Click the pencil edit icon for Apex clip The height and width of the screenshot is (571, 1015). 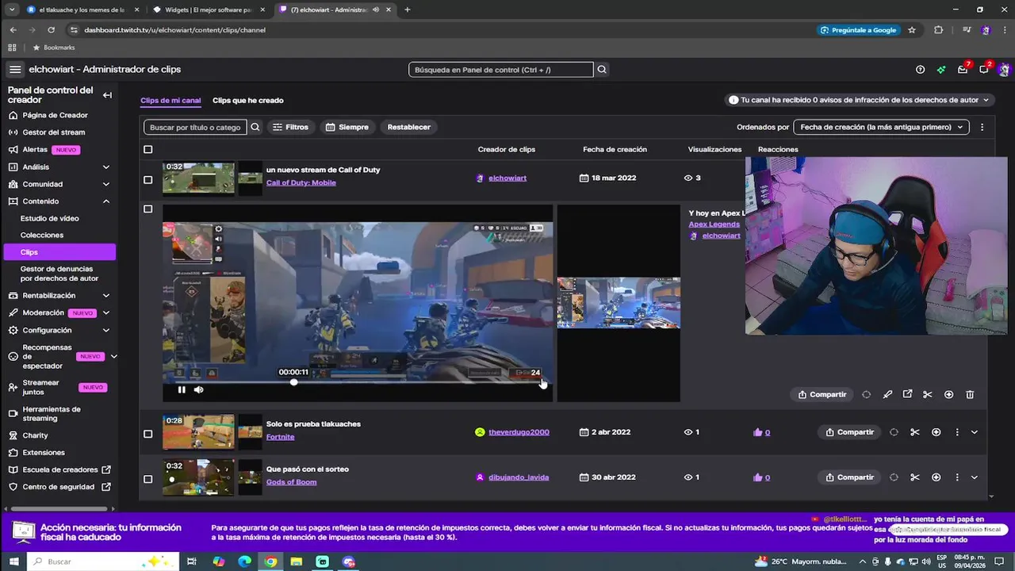click(887, 394)
